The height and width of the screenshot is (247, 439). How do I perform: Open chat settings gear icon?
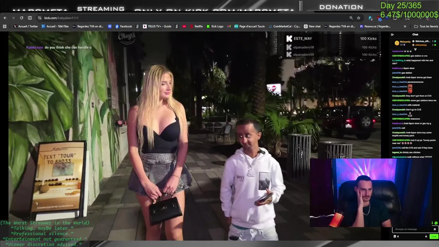pyautogui.click(x=426, y=236)
